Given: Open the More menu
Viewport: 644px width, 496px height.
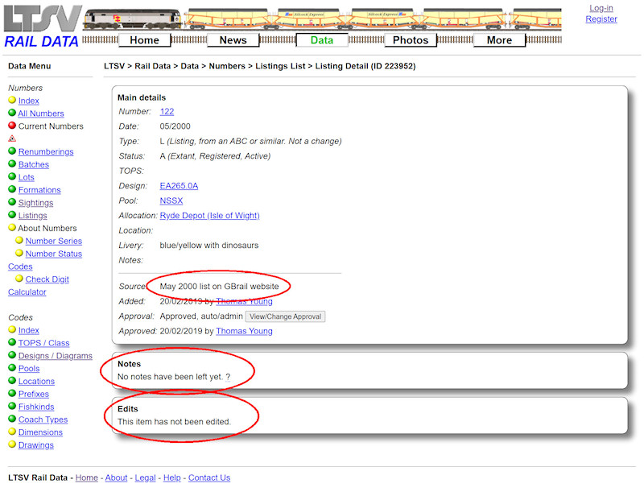Looking at the screenshot, I should click(x=499, y=39).
